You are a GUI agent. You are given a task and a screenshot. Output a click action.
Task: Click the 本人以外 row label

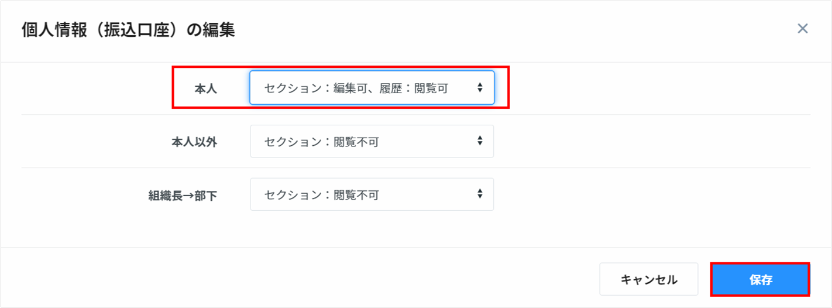point(191,142)
